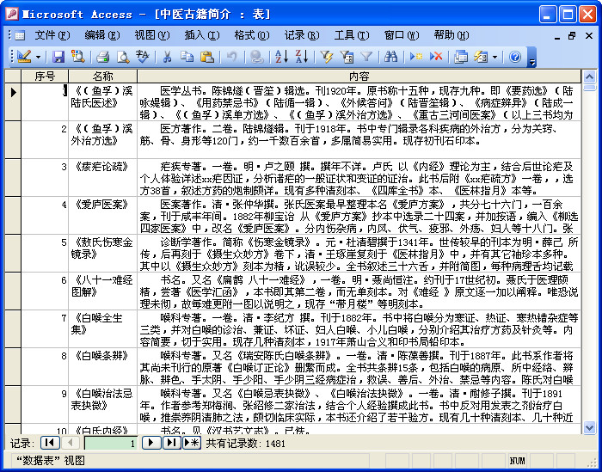
Task: Click the cell 《白喉治法忌表抉微》
Action: pos(102,405)
